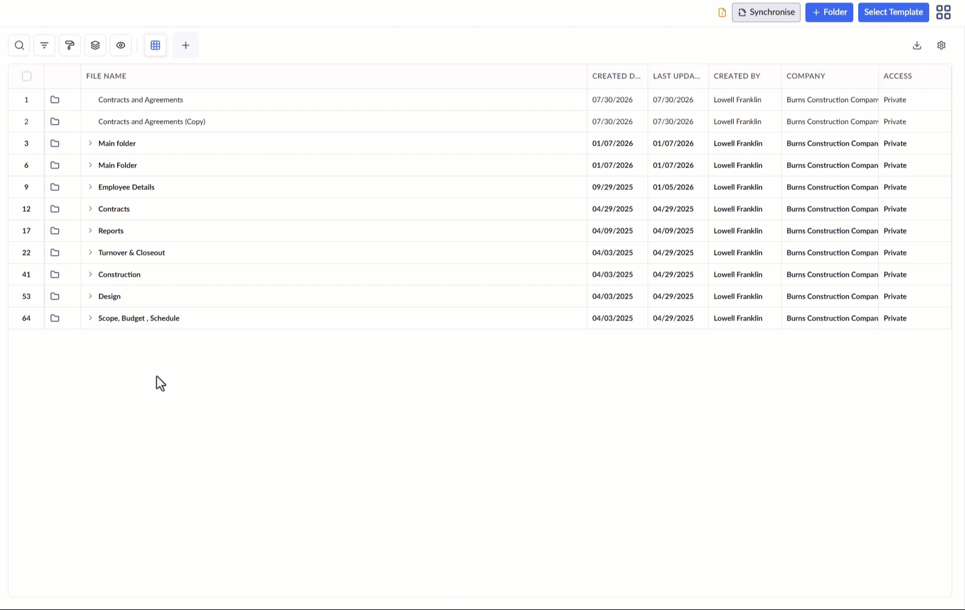Viewport: 965px width, 610px height.
Task: Click folder icon in row 6 Main Folder
Action: point(55,165)
